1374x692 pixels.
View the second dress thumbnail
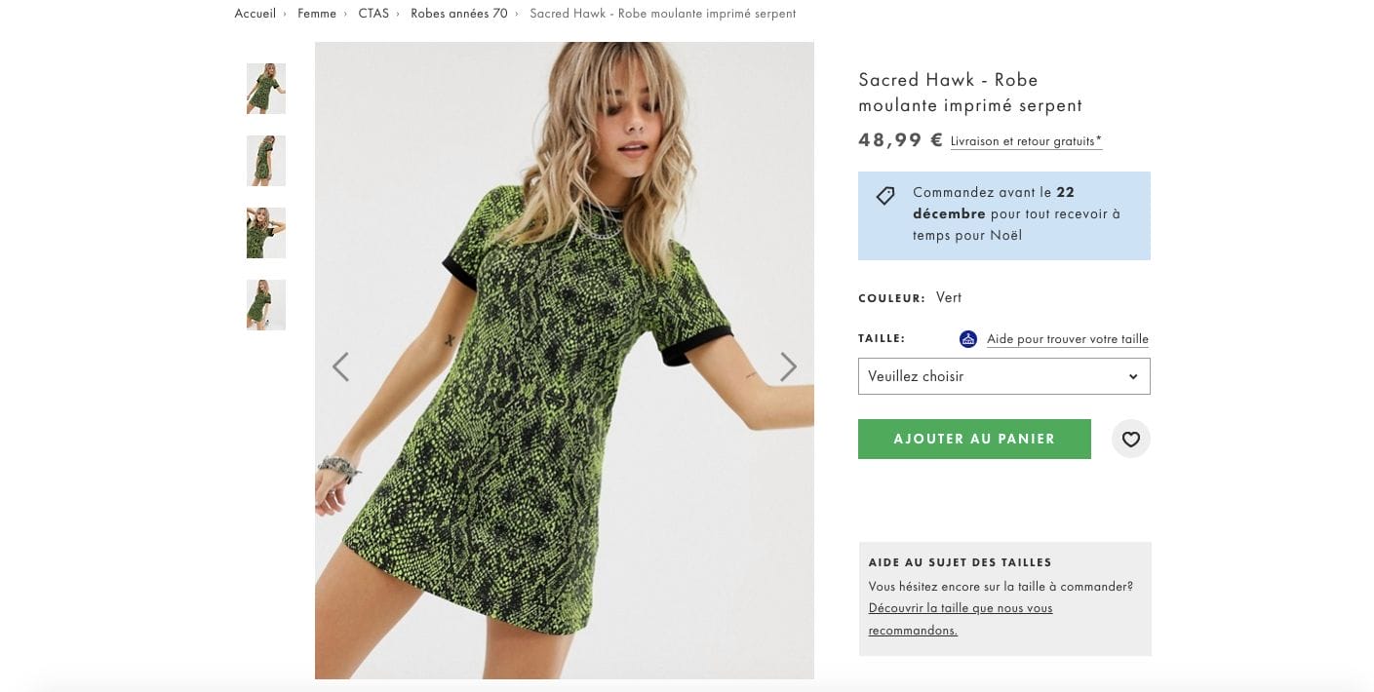click(x=265, y=161)
